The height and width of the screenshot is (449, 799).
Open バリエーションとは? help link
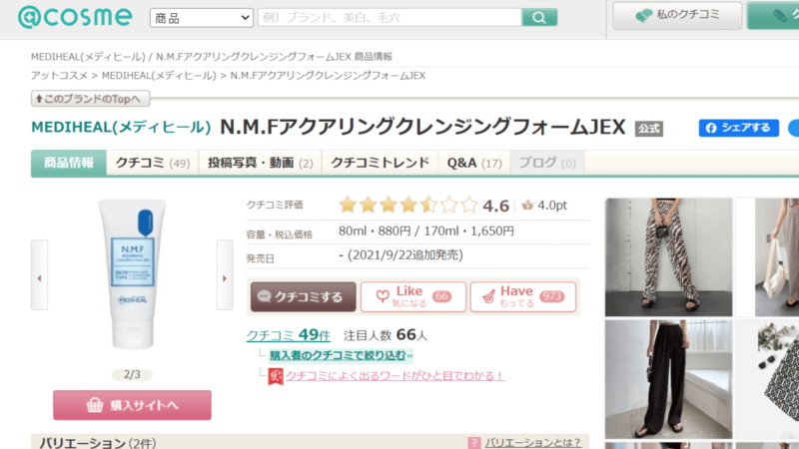(533, 443)
